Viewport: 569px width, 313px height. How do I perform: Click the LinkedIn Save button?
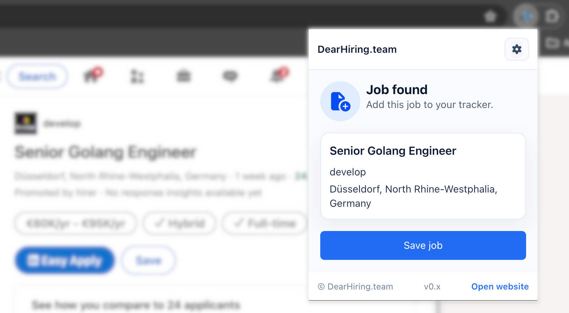pos(148,261)
